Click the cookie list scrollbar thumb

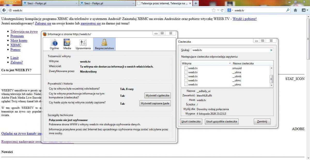coord(272,79)
